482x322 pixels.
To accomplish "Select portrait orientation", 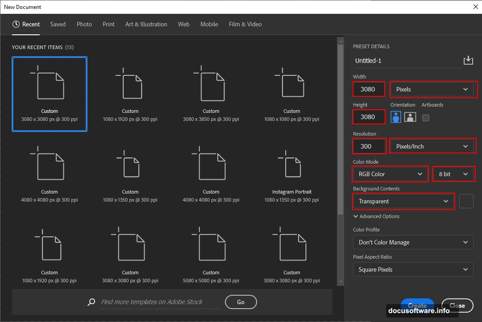I will pos(395,117).
